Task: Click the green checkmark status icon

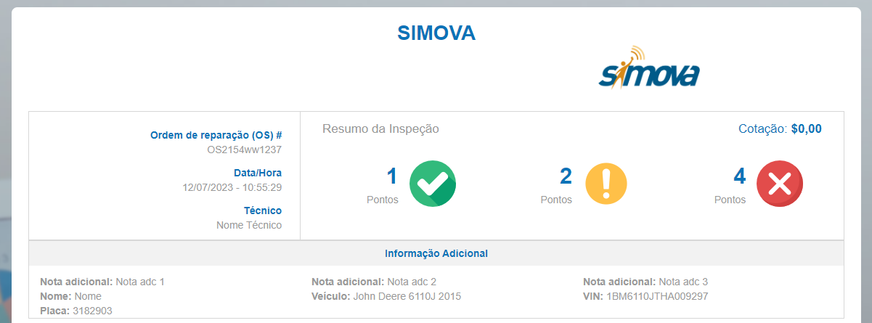Action: click(x=433, y=184)
